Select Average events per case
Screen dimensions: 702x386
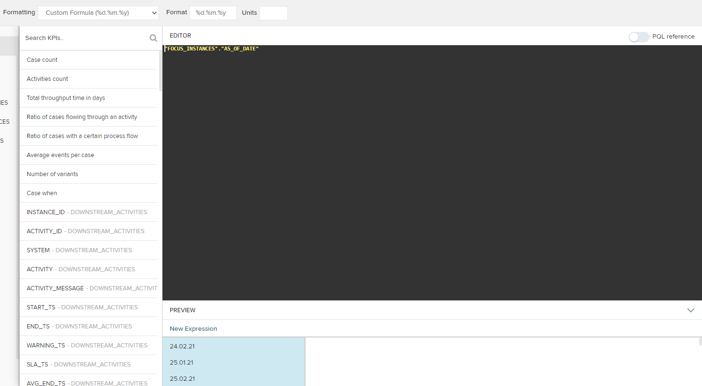88,155
